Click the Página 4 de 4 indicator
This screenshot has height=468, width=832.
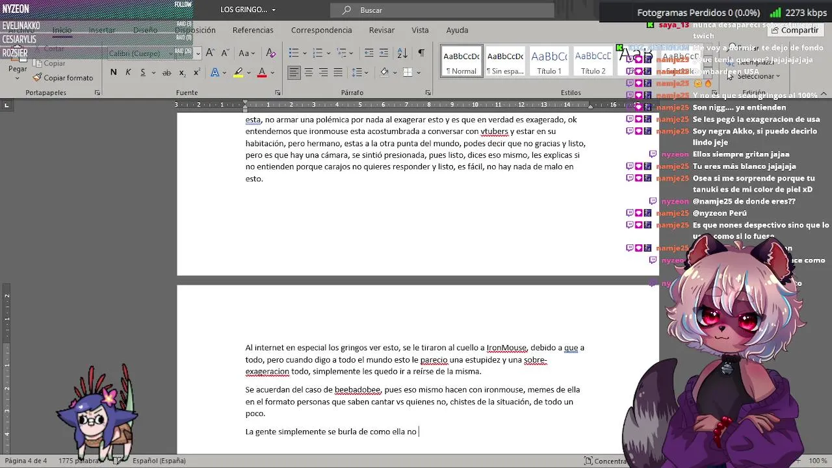tap(26, 461)
